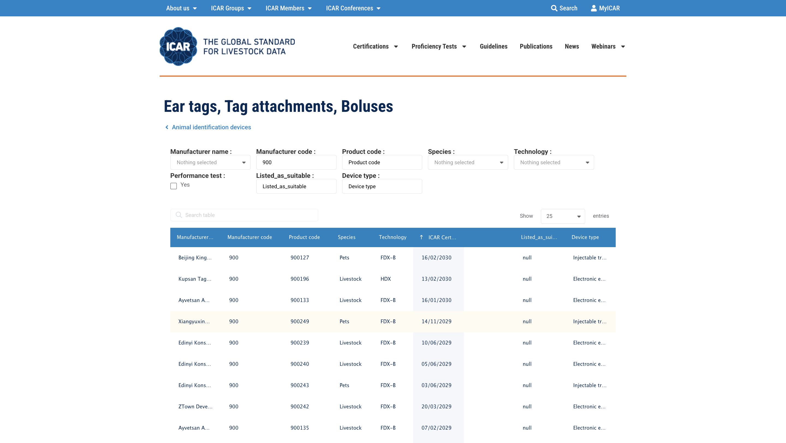Click the ICAR logo
The image size is (786, 443).
click(178, 46)
